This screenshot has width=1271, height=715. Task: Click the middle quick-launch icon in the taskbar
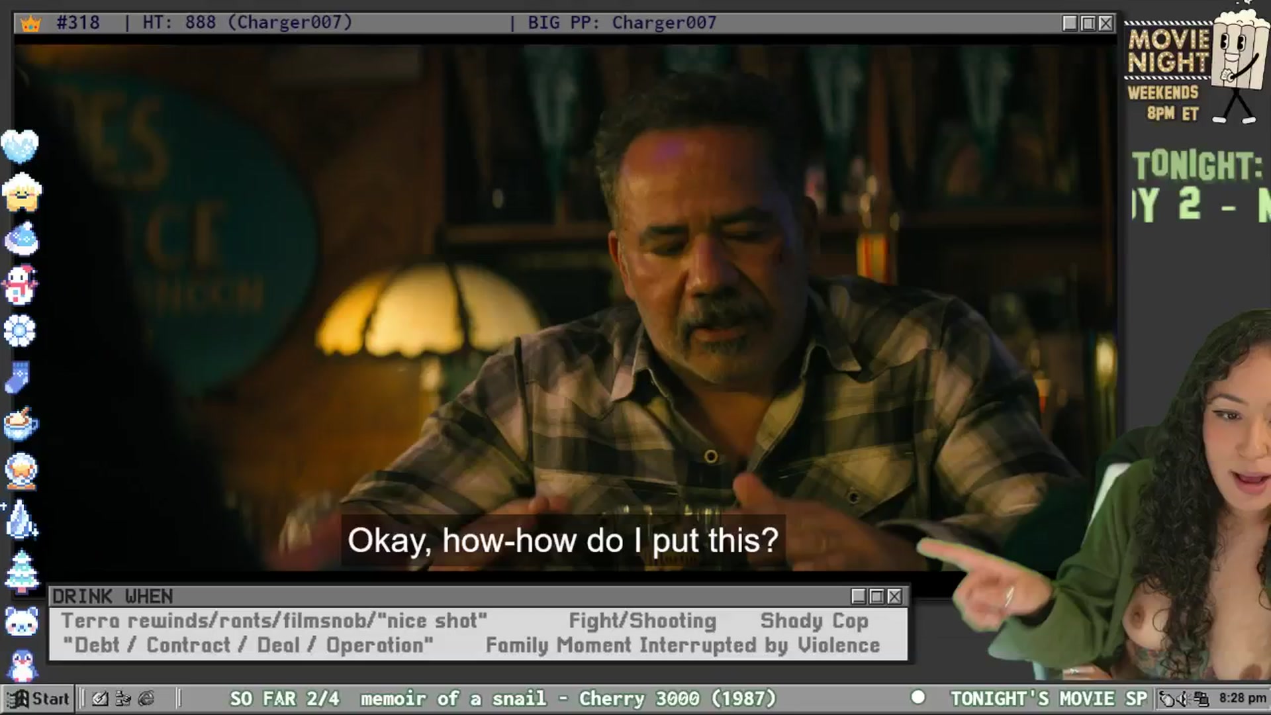pos(123,698)
